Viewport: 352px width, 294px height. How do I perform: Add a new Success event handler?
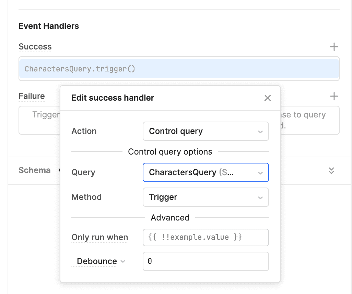point(334,47)
